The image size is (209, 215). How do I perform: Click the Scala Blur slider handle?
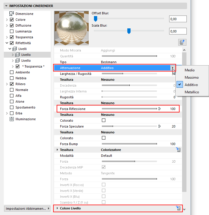tap(129, 31)
